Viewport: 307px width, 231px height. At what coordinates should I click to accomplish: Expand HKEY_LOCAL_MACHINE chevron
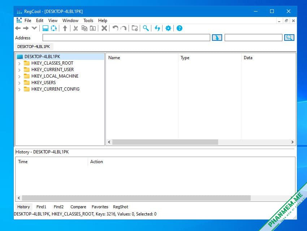pos(19,76)
